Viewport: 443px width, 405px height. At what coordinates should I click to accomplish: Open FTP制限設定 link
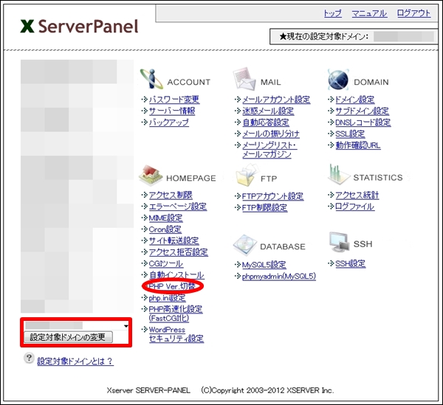coord(264,208)
